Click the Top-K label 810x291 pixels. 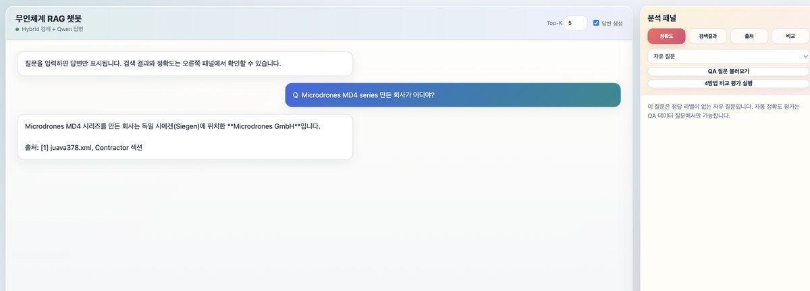554,24
